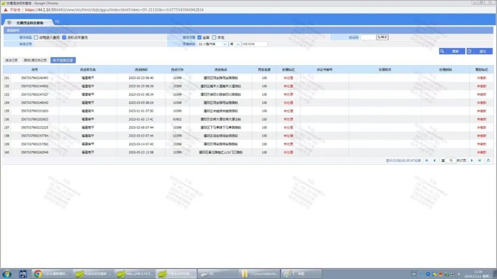Refresh the results table
This screenshot has height=279, width=497.
pos(488,161)
